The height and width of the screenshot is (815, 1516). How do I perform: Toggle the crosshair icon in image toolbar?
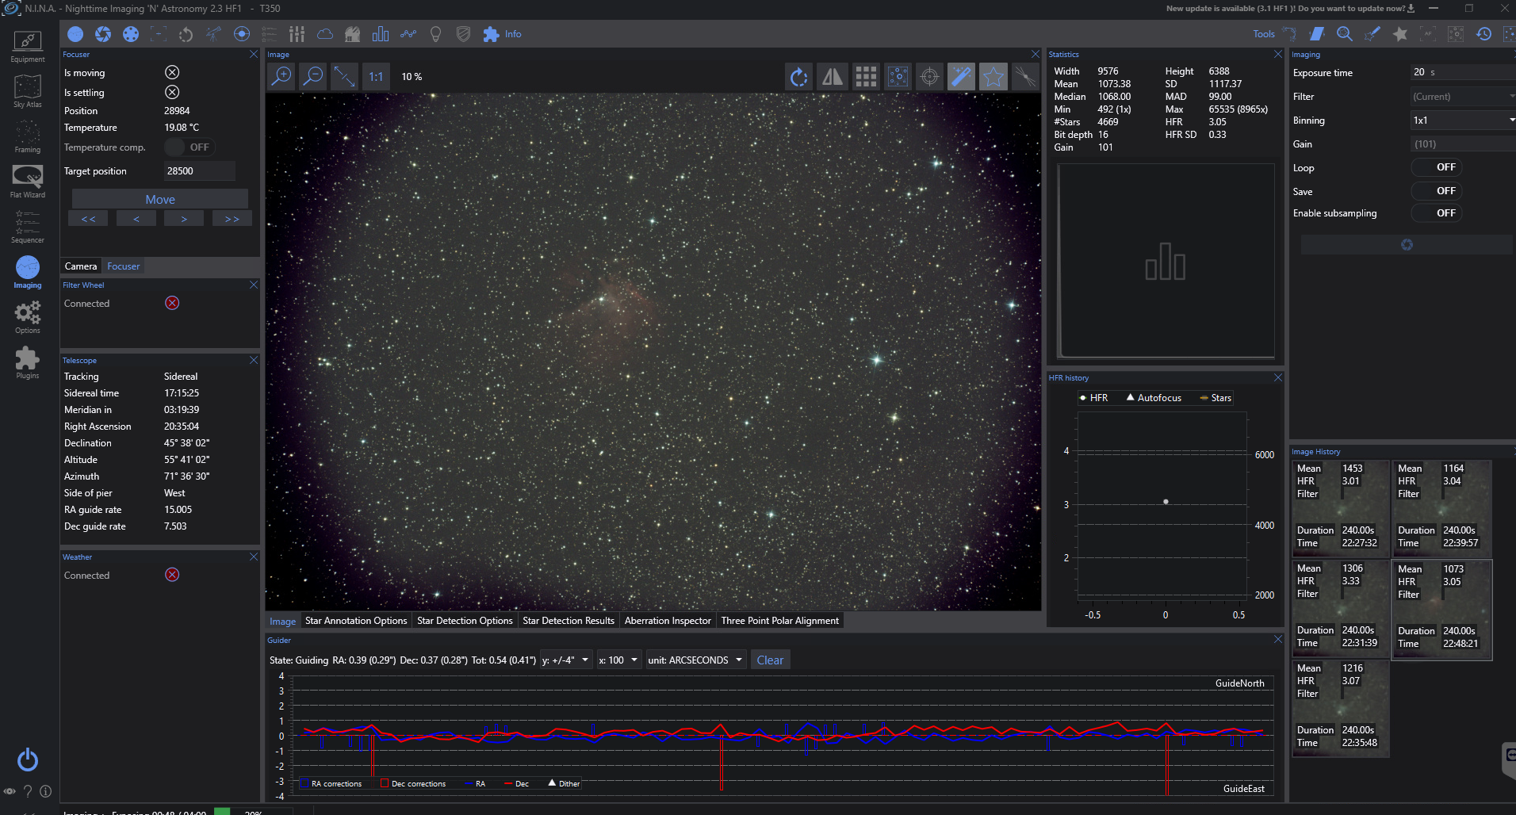click(x=929, y=77)
